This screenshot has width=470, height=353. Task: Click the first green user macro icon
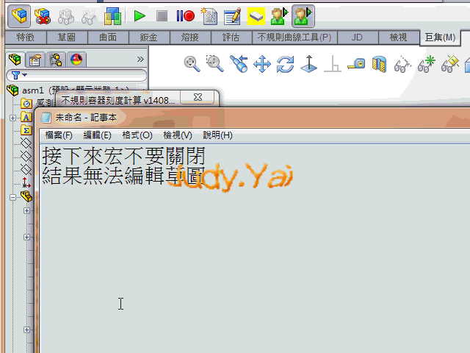point(279,16)
